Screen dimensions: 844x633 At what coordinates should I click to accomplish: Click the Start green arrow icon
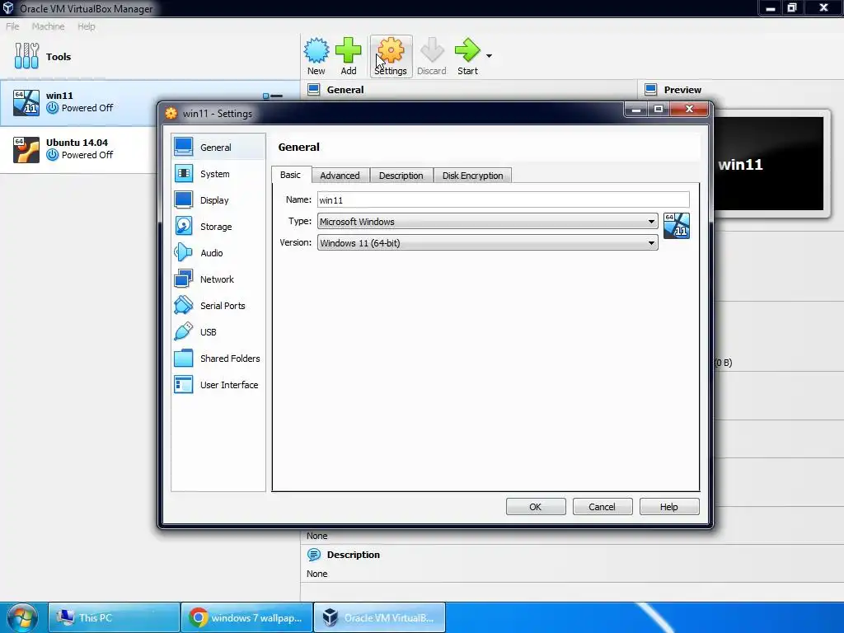(x=467, y=50)
